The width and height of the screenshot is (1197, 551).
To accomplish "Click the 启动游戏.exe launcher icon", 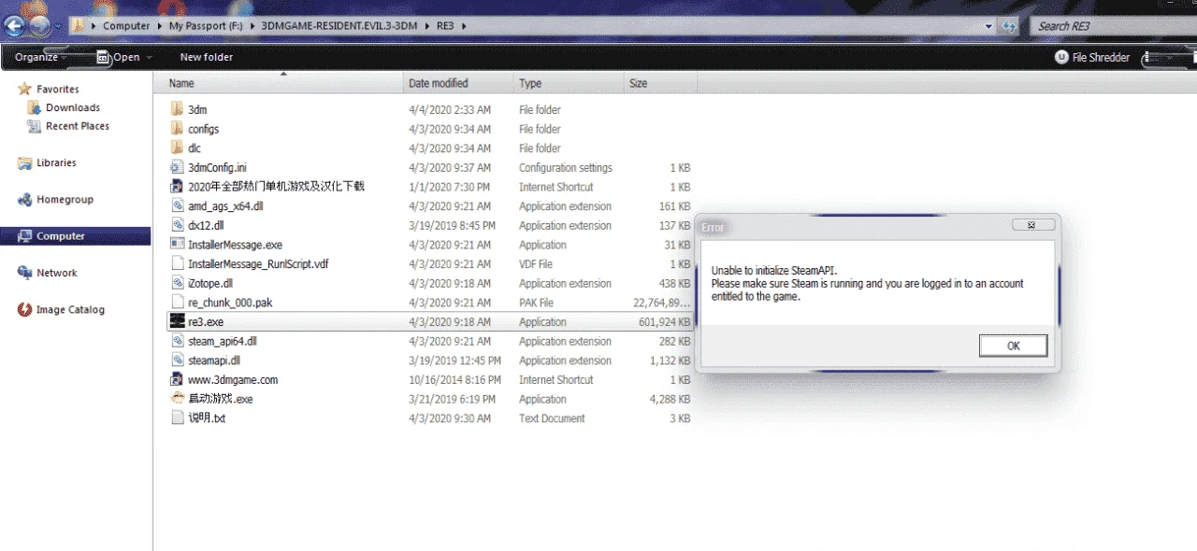I will click(x=178, y=399).
